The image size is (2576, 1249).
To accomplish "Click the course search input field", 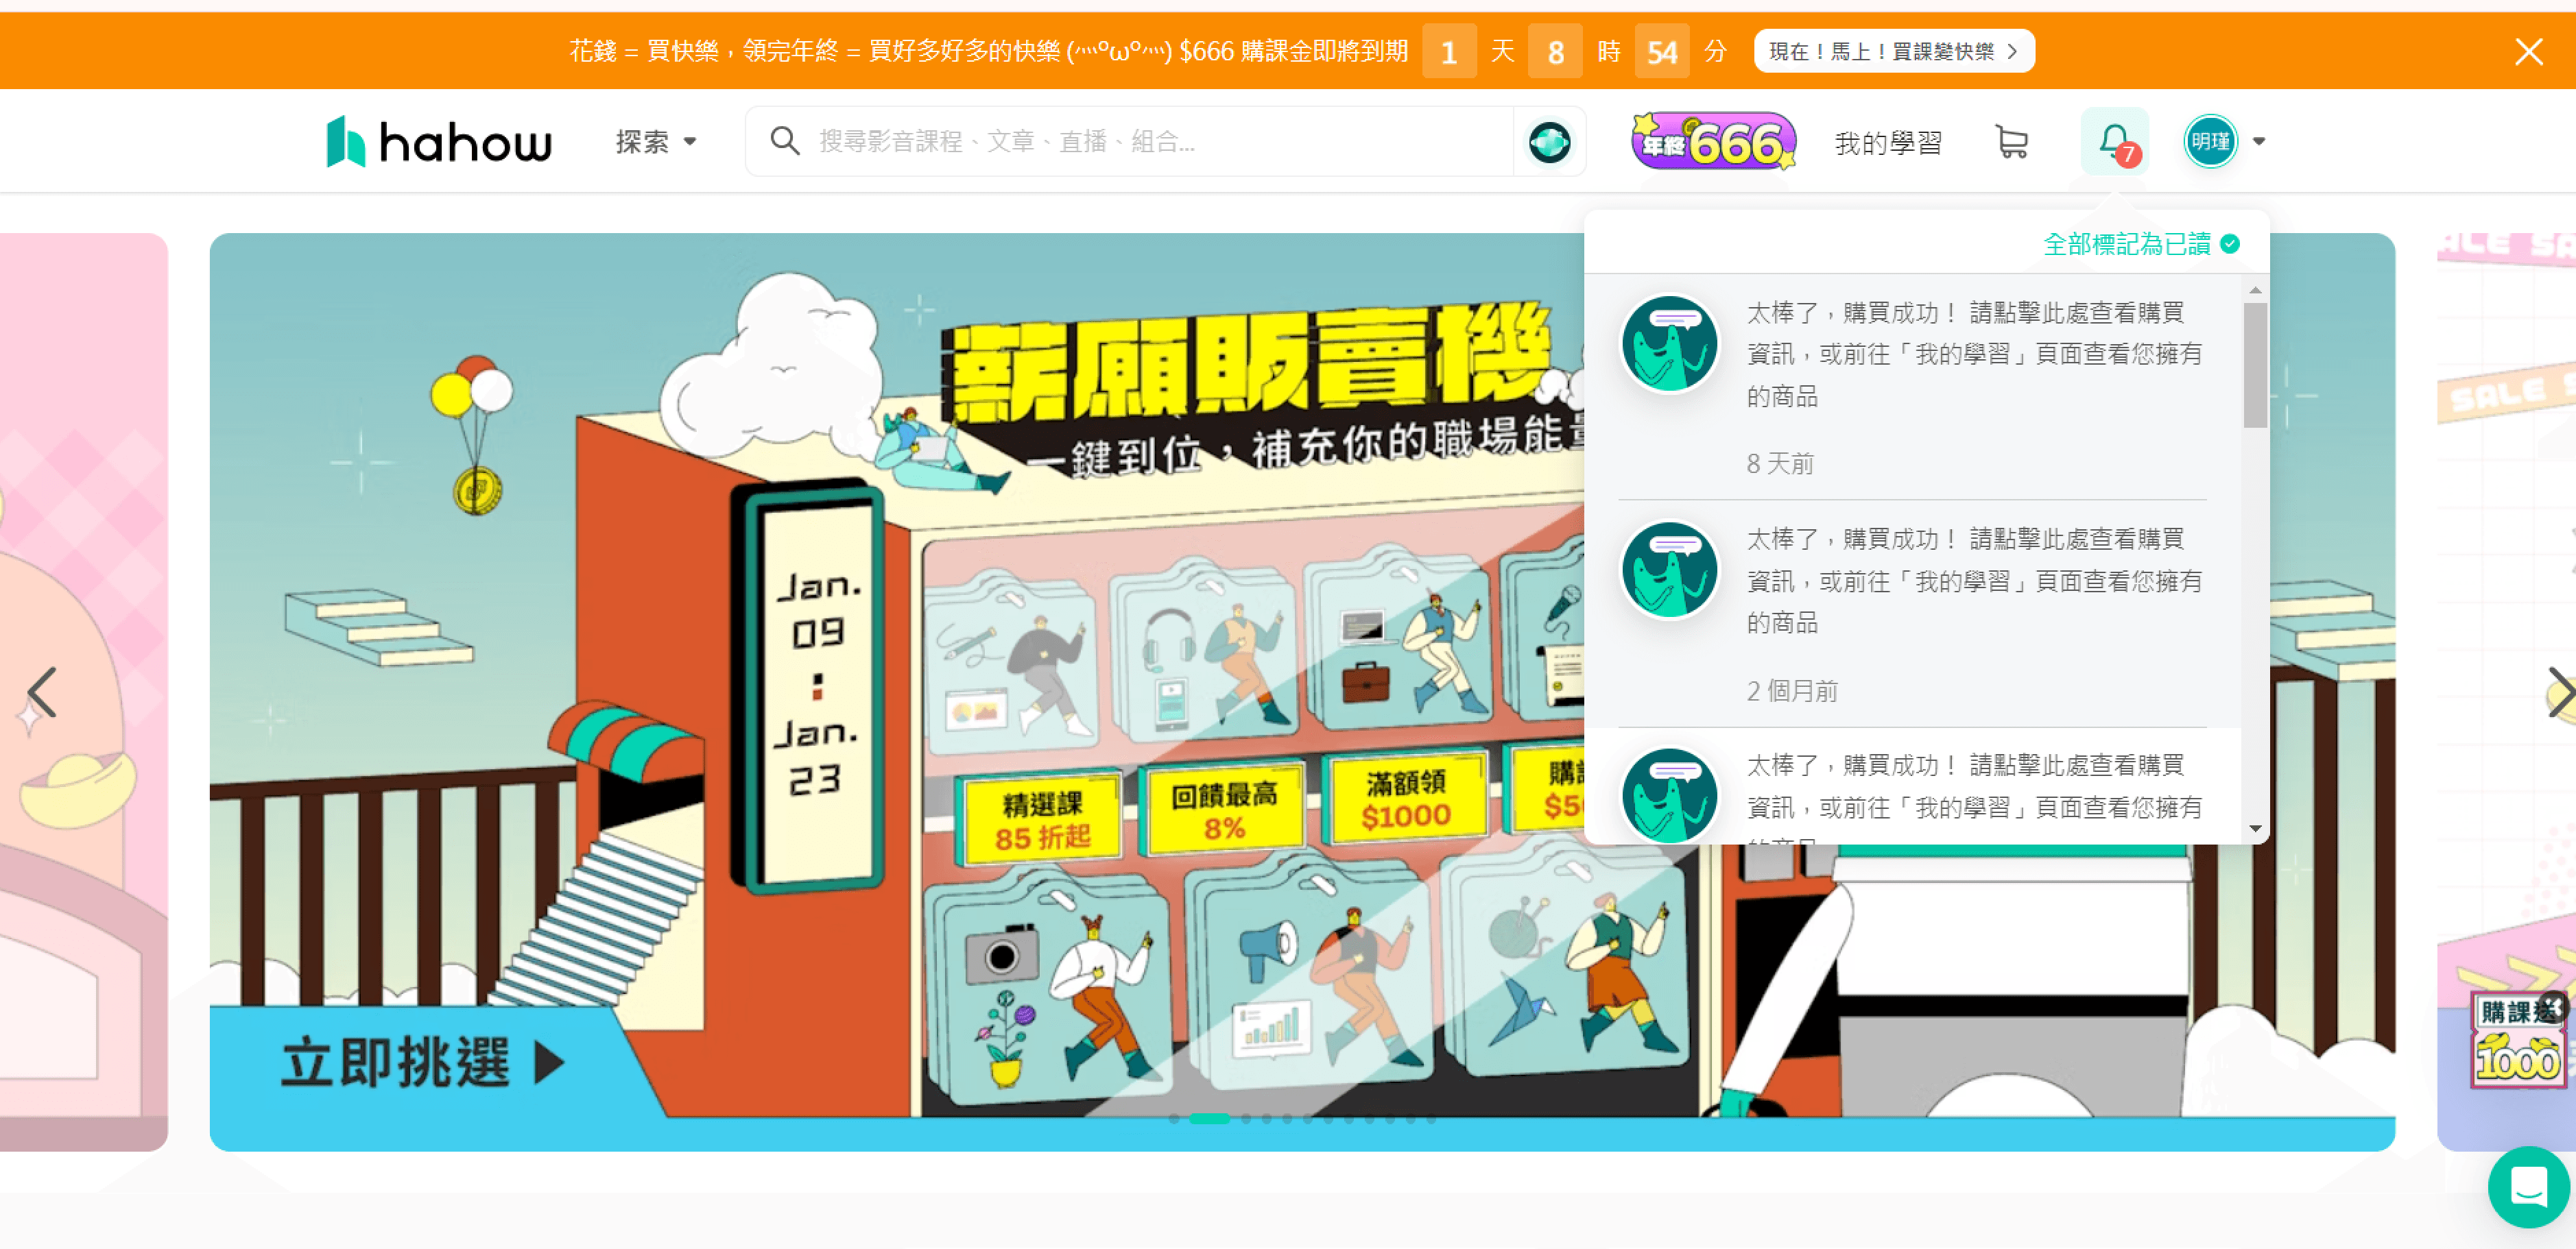I will click(x=1150, y=142).
